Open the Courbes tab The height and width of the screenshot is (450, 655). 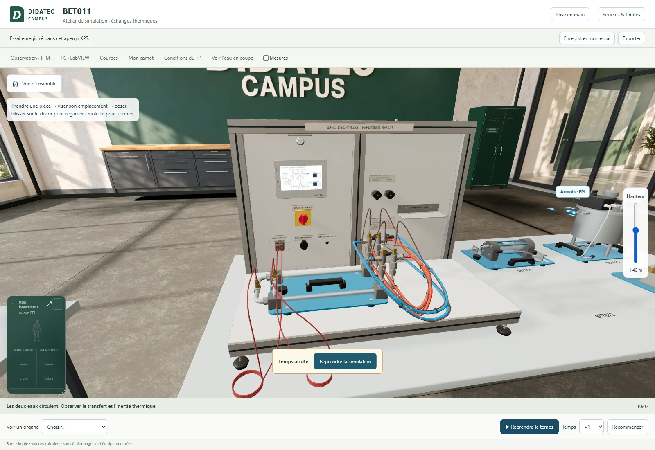[x=109, y=58]
